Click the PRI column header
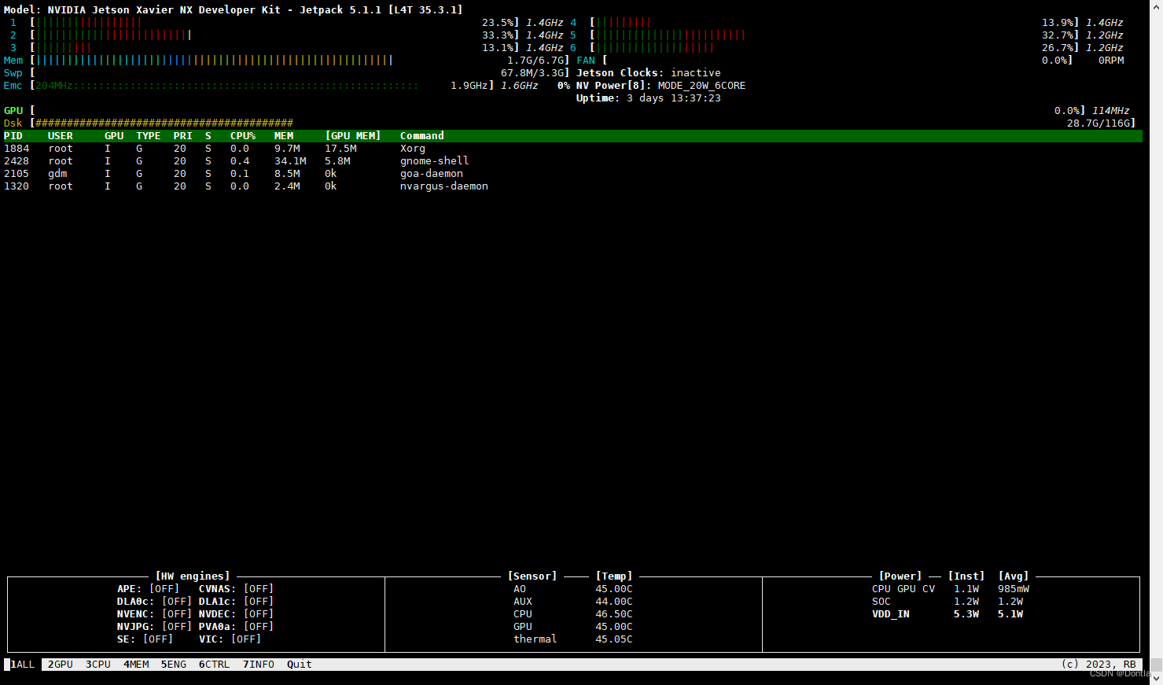The image size is (1163, 685). click(x=183, y=136)
